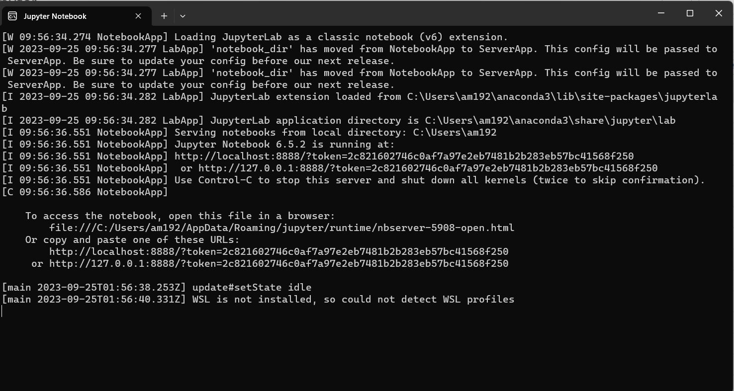Expand the new tab profile dropdown arrow
This screenshot has width=734, height=391.
(x=183, y=16)
